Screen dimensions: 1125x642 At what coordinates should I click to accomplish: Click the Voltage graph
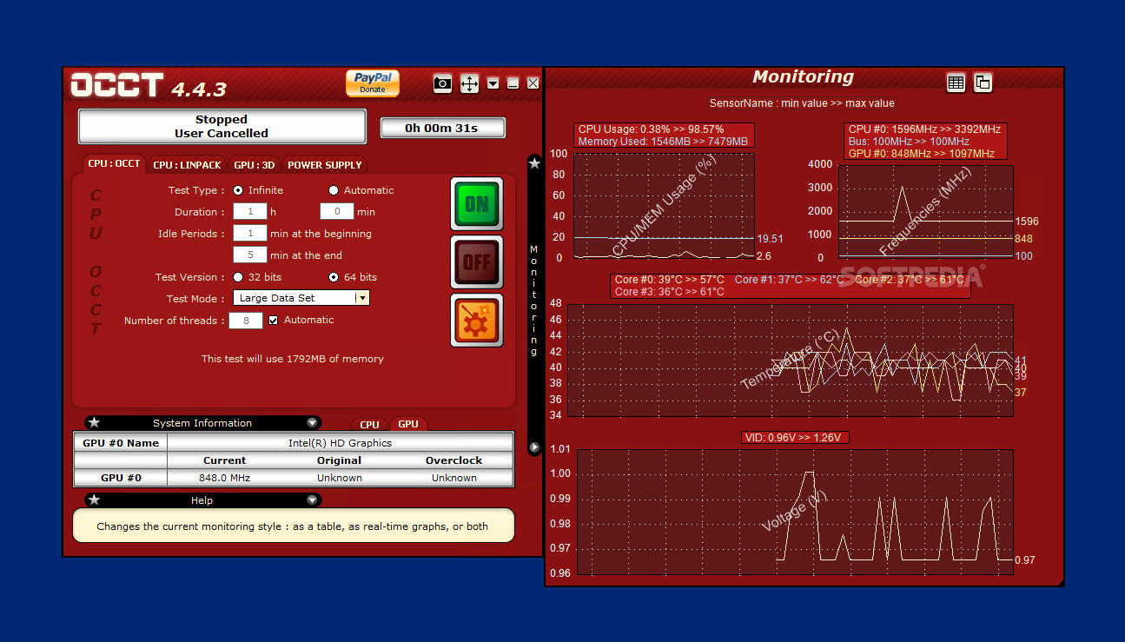[795, 512]
